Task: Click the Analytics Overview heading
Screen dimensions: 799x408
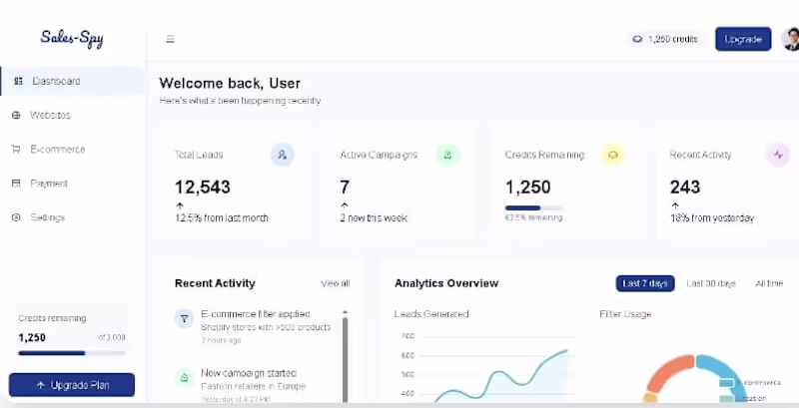Action: point(446,283)
